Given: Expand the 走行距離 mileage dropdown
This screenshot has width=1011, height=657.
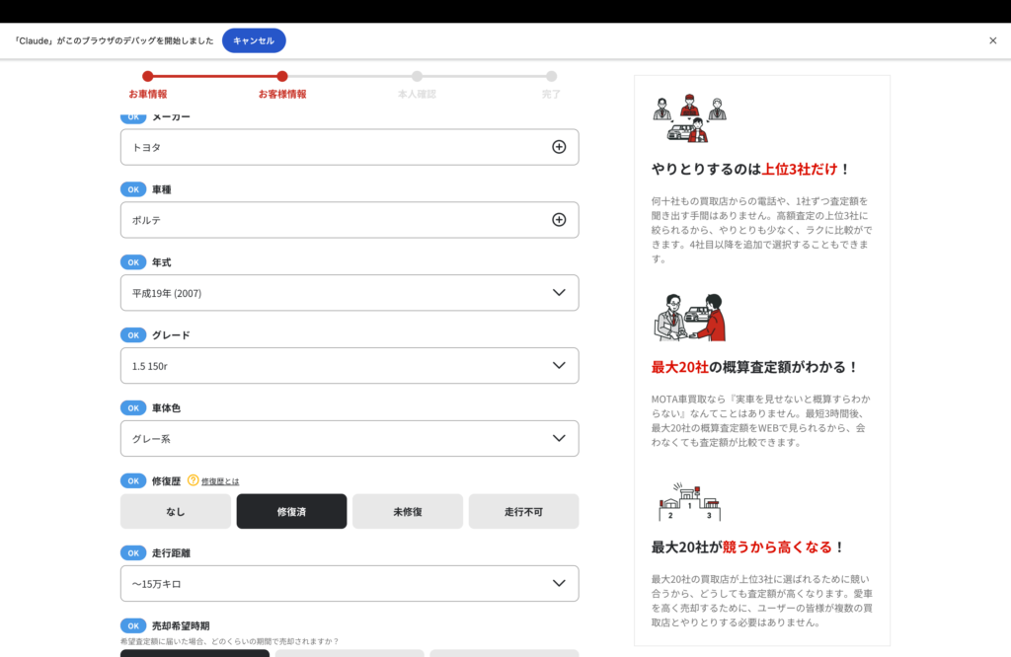Looking at the screenshot, I should [350, 584].
